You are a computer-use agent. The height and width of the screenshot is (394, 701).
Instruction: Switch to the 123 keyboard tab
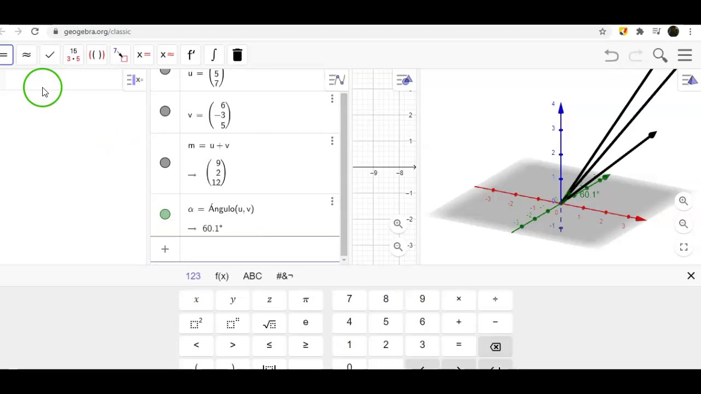click(x=193, y=276)
